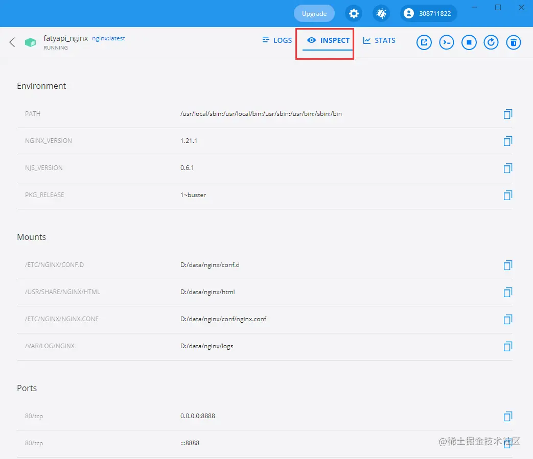Click the nginx:latest image link

click(x=108, y=38)
